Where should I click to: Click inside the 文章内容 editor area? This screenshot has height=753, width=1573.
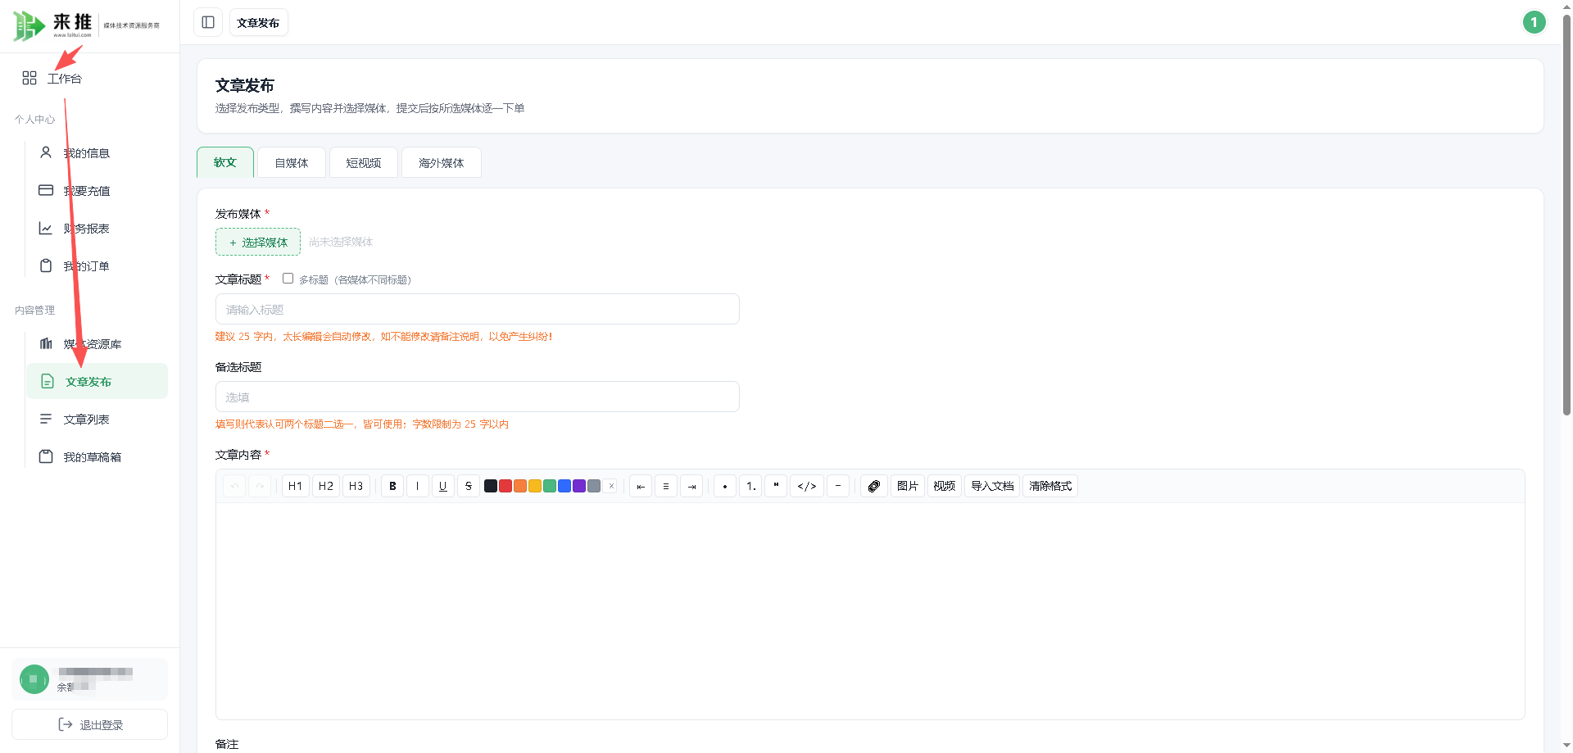click(x=870, y=610)
